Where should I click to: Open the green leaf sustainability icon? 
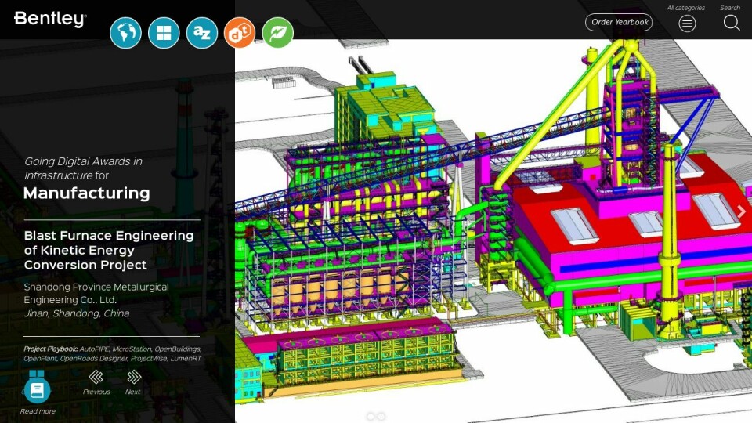pos(277,33)
